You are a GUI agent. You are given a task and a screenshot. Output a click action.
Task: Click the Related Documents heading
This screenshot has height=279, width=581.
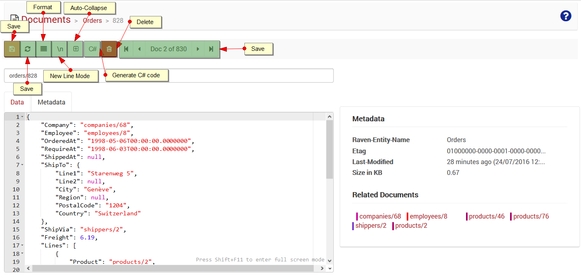pyautogui.click(x=385, y=195)
